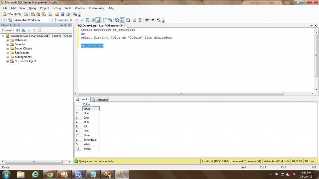Viewport: 319px width, 179px height.
Task: Click the Parse query checkmark icon
Action: 82,20
